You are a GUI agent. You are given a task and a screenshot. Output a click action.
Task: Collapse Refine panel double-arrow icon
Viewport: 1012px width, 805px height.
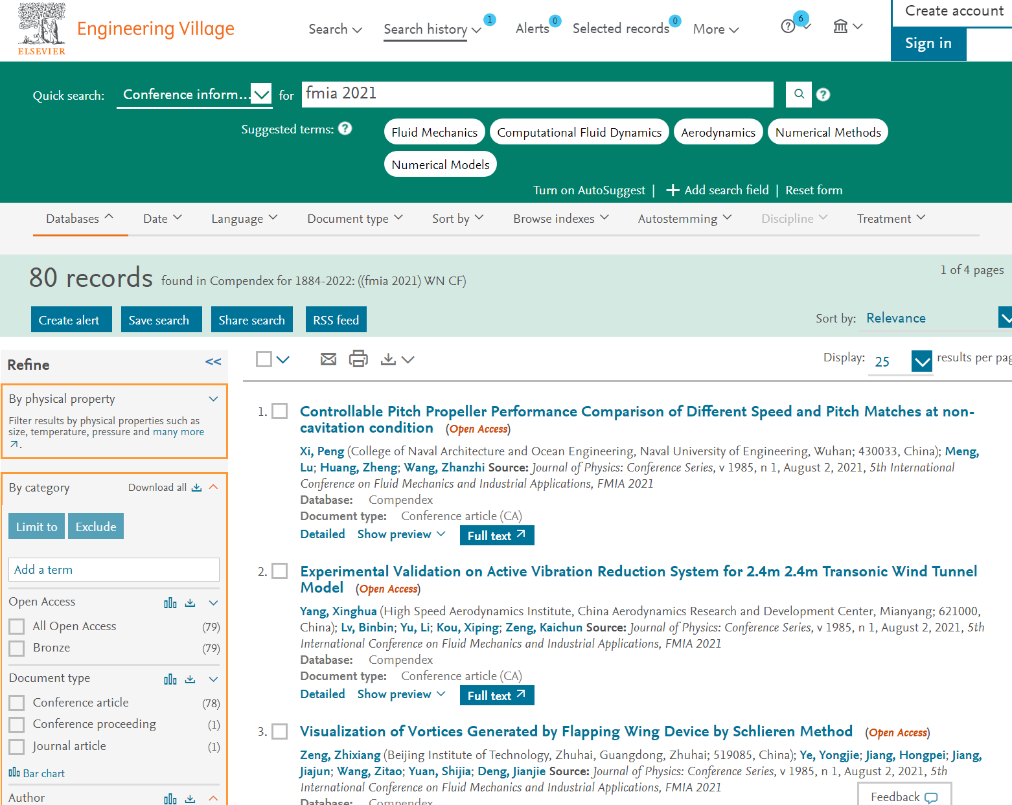tap(213, 362)
